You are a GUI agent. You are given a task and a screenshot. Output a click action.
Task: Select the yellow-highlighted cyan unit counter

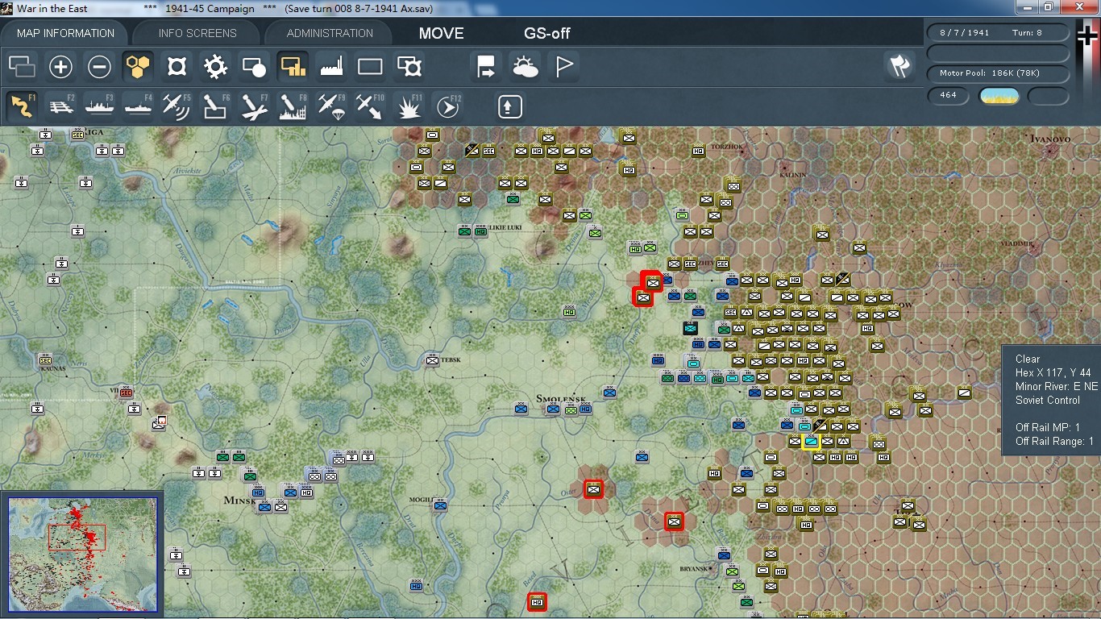(x=811, y=442)
